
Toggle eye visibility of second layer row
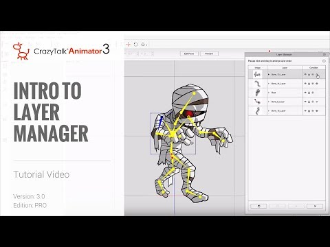305,84
